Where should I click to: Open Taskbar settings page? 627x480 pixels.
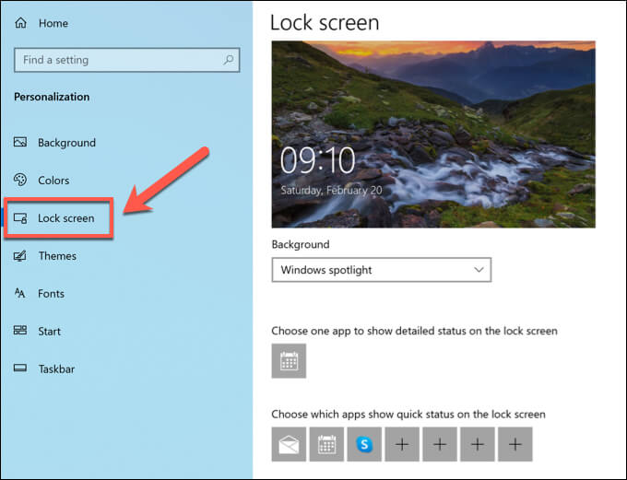click(x=56, y=369)
